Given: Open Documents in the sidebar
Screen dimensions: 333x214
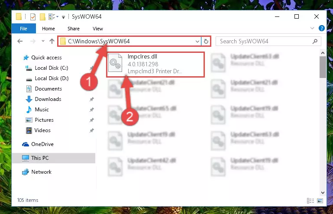Looking at the screenshot, I should [48, 89].
